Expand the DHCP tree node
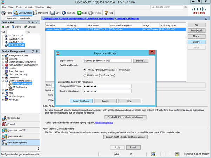211x158 pixels. [x=2, y=90]
